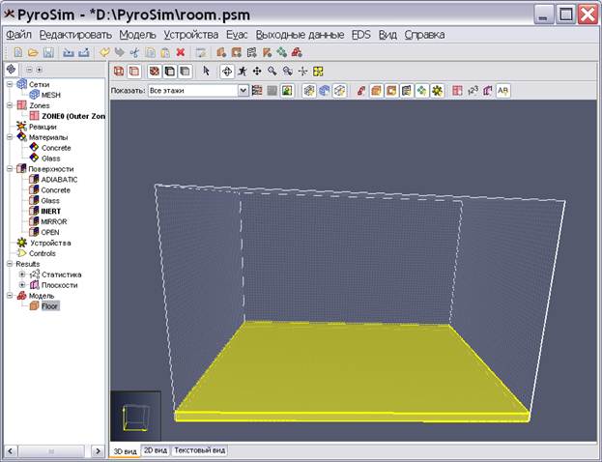Viewport: 602px width, 462px height.
Task: Click the undo arrow icon
Action: [104, 52]
